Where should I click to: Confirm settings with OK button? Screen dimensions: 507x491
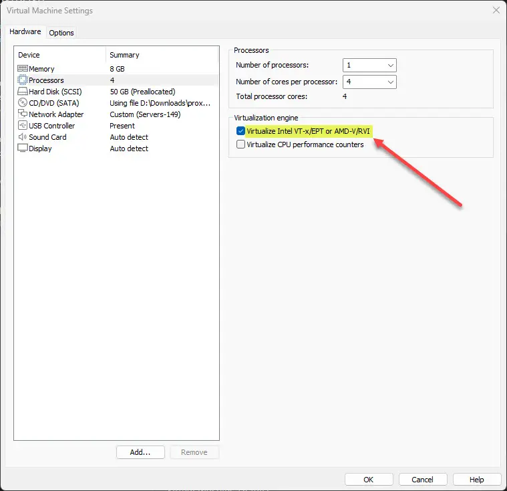click(x=369, y=480)
